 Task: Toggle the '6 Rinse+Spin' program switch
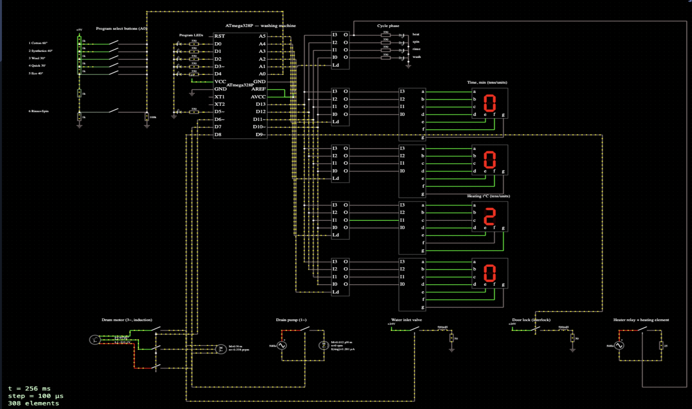[x=114, y=111]
